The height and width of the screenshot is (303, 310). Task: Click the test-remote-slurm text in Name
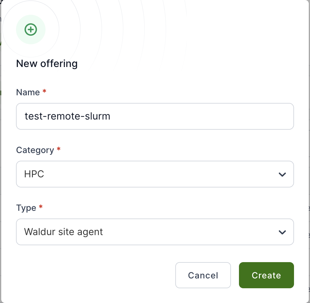[67, 116]
